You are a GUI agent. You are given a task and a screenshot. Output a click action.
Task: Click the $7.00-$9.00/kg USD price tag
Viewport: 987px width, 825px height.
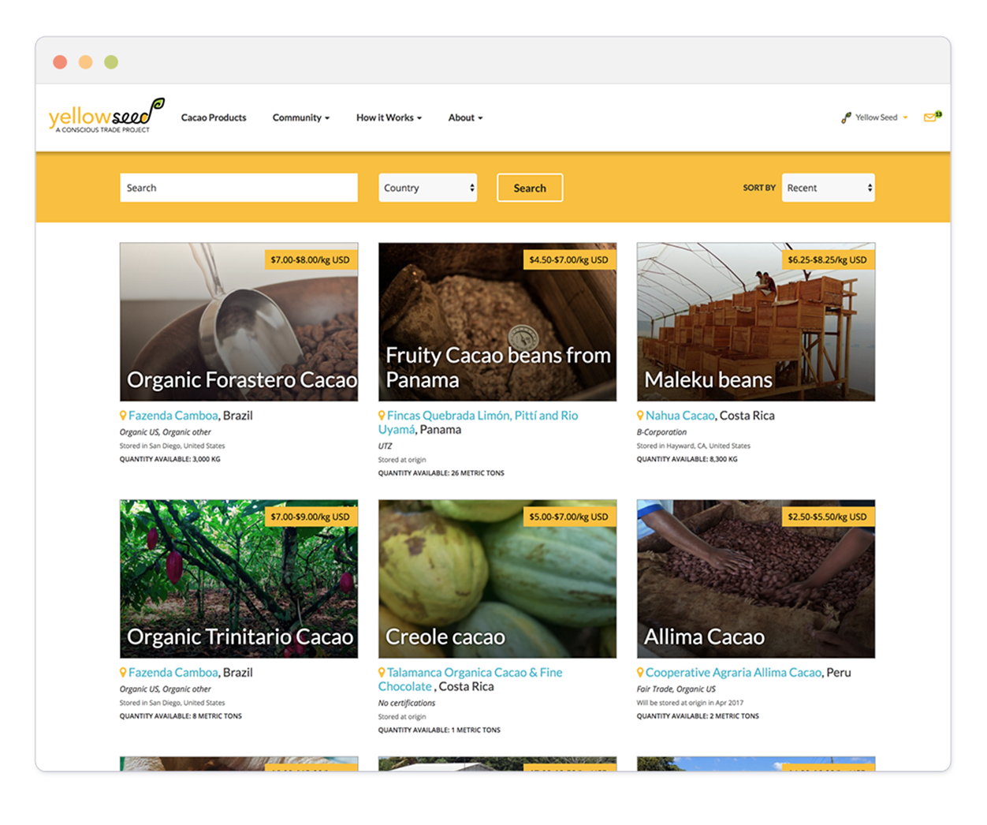click(311, 517)
